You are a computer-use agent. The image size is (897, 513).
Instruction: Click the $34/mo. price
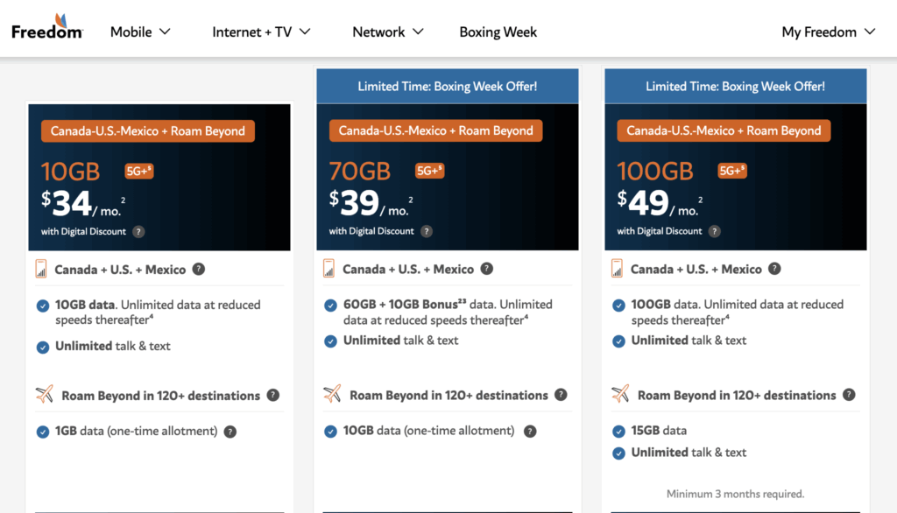(83, 204)
